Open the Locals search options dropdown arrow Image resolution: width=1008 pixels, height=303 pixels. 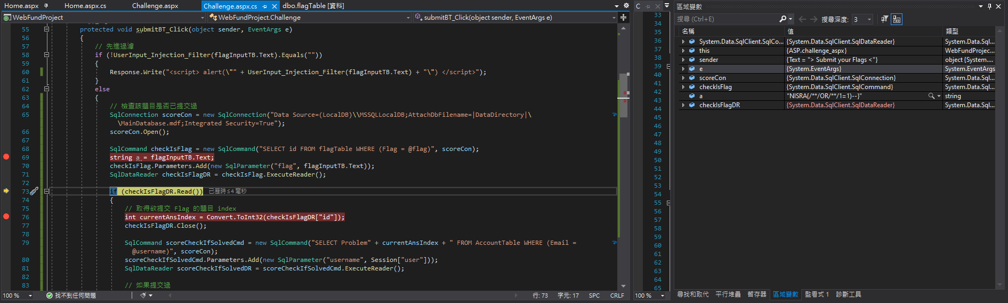[791, 19]
